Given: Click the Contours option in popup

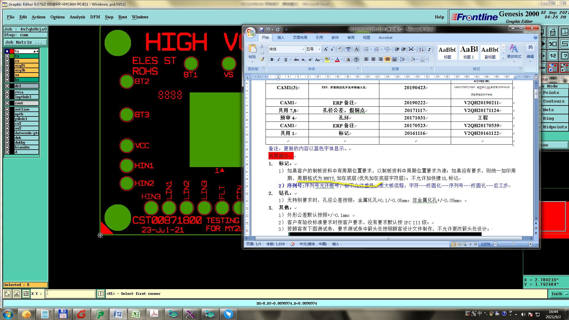Looking at the screenshot, I should click(x=554, y=101).
